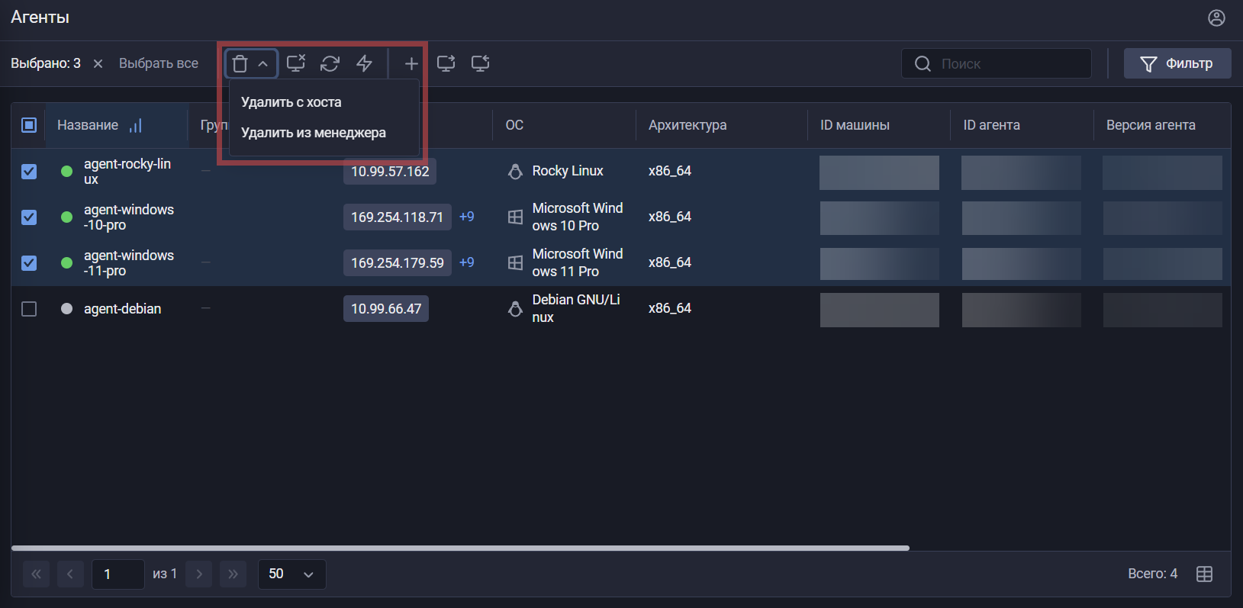1243x608 pixels.
Task: Go to the last page button
Action: pyautogui.click(x=233, y=574)
